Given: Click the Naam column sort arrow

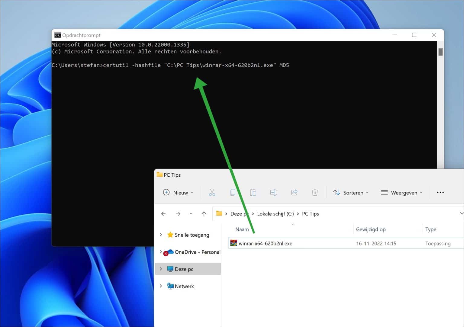Looking at the screenshot, I should [293, 225].
